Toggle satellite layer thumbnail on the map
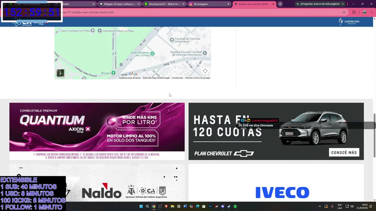376x211 pixels. (x=61, y=73)
